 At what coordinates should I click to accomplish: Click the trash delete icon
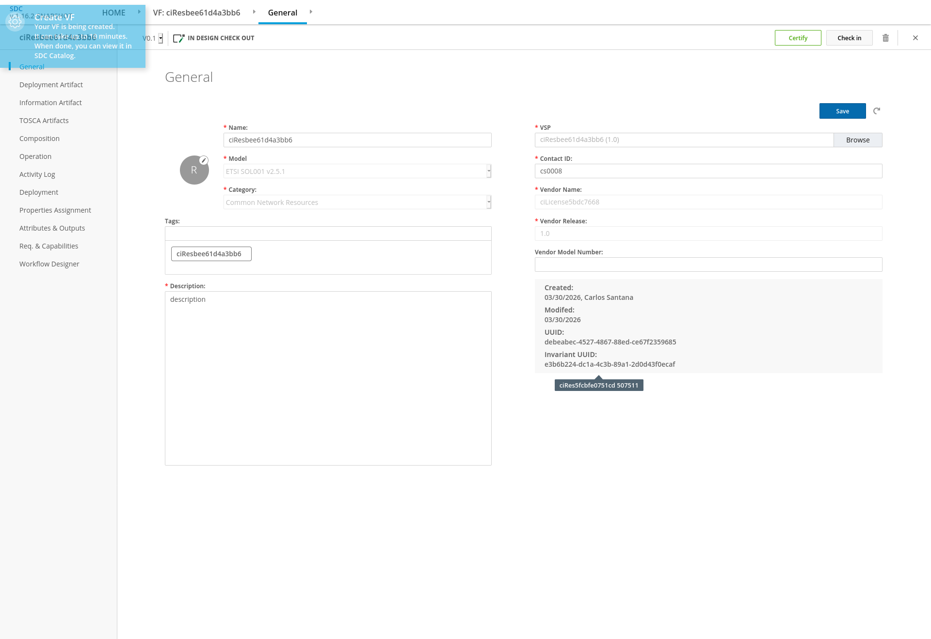[x=885, y=38]
